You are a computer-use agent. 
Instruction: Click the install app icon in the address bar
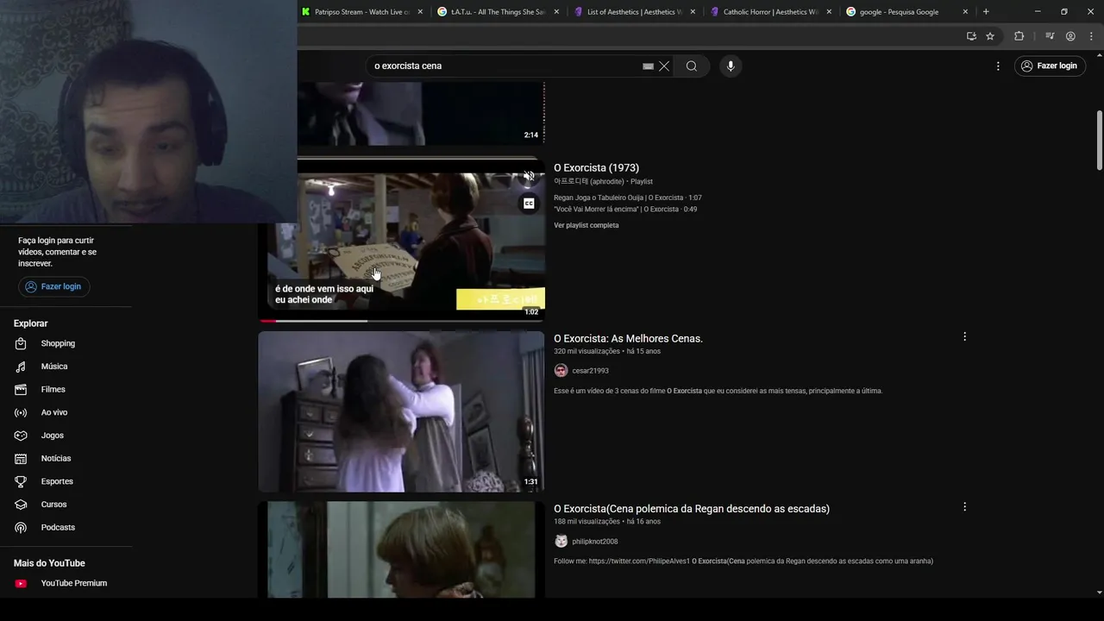click(x=971, y=36)
